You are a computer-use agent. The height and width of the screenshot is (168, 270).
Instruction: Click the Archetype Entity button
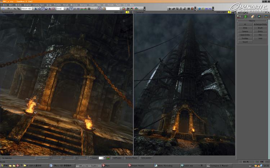coord(260,24)
